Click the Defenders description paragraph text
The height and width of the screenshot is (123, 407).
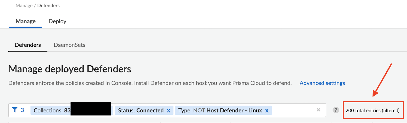point(150,83)
